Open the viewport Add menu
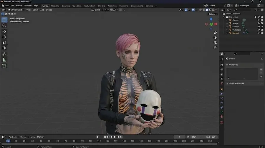This screenshot has width=265, height=148. coord(42,10)
